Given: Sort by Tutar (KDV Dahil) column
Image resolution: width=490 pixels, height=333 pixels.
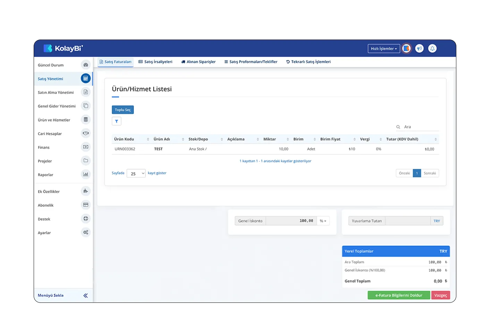Looking at the screenshot, I should (x=411, y=139).
